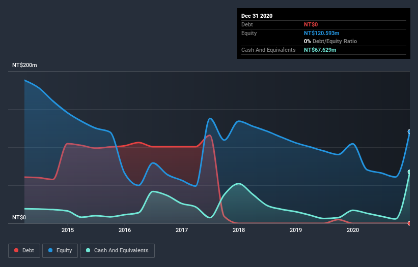Click the Cash And Equivalents tooltip label

[x=268, y=50]
